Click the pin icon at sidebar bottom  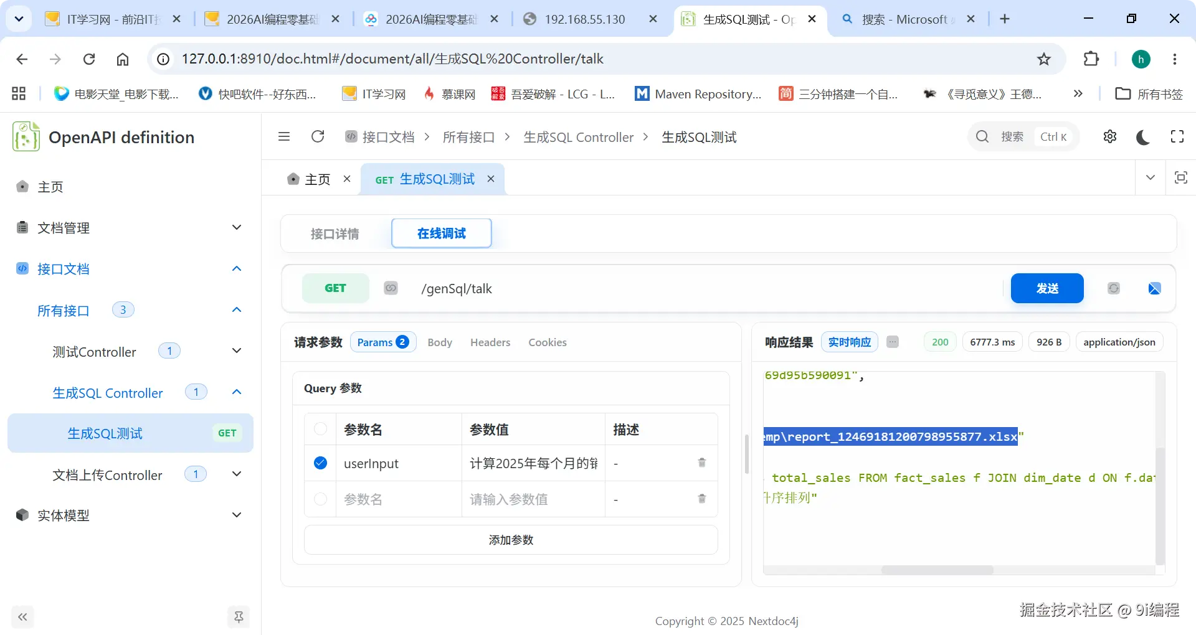coord(239,617)
